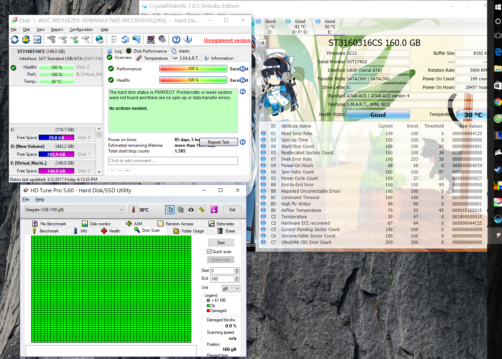
Task: Click the help icon next to Repeat Test
Action: tap(243, 142)
